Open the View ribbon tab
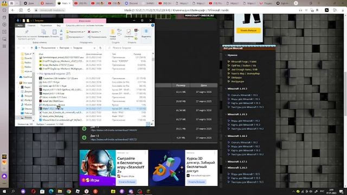The image size is (347, 195). (59, 25)
